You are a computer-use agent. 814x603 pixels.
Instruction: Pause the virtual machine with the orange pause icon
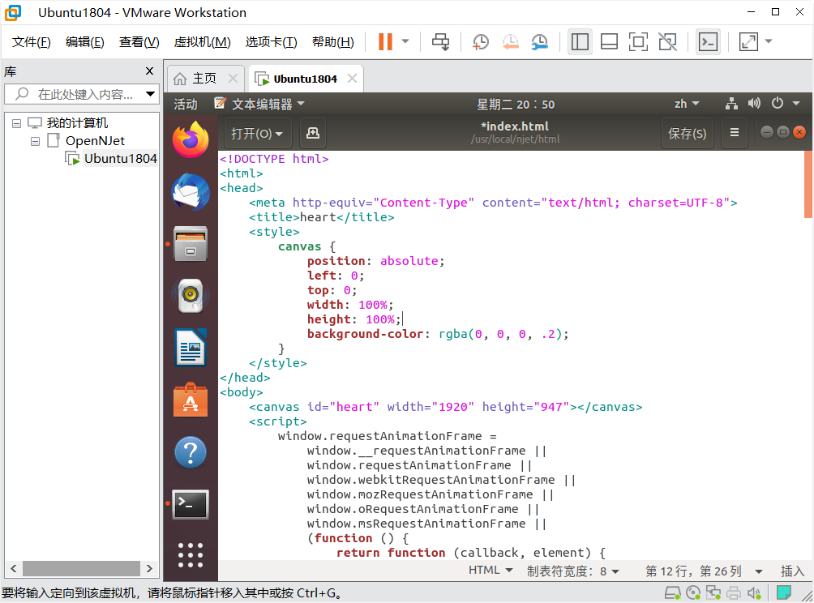pyautogui.click(x=385, y=41)
